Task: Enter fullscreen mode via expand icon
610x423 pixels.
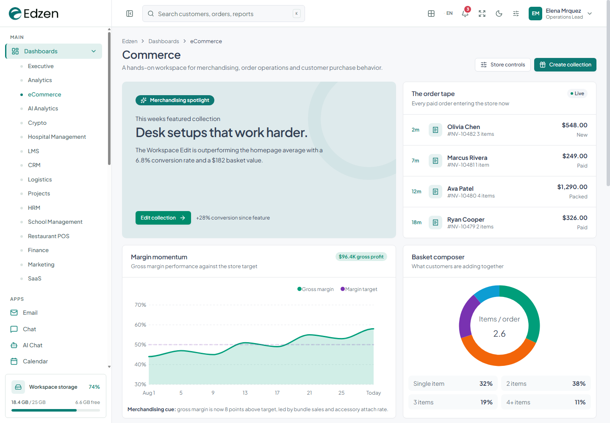Action: 482,14
